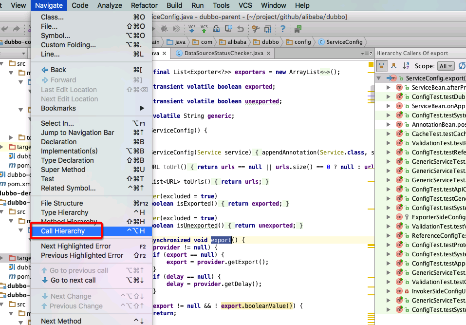Sort hierarchy alphabetically with the a-z icon
The width and height of the screenshot is (466, 325).
coord(406,66)
